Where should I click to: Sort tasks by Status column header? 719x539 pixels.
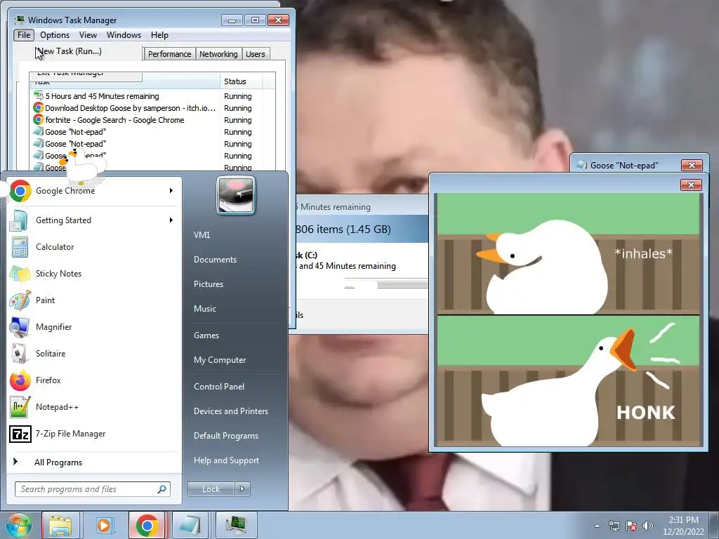(x=242, y=81)
